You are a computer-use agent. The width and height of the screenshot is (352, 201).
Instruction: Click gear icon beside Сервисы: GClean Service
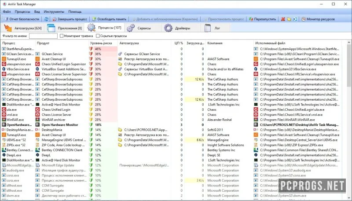120,54
